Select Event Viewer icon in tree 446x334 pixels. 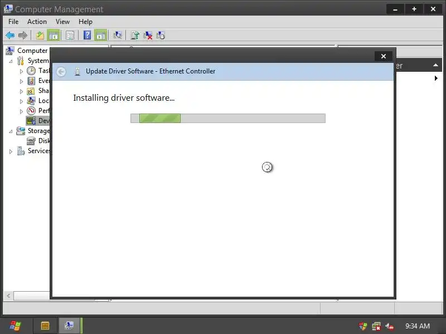(x=31, y=81)
